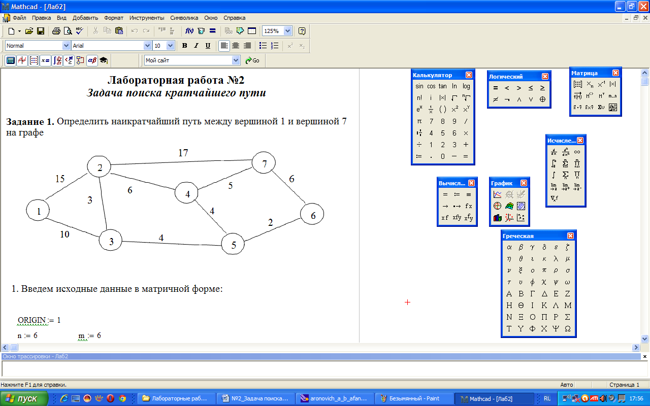Insert bar plot from the График palette
Screen dimensions: 650x406
pos(497,218)
